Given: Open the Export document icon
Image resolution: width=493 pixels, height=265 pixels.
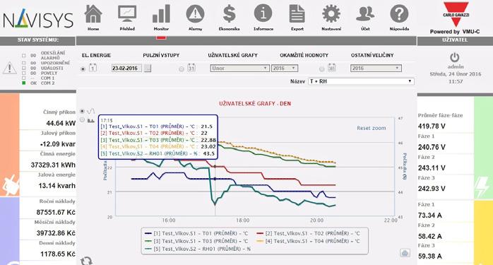Looking at the screenshot, I should [297, 14].
